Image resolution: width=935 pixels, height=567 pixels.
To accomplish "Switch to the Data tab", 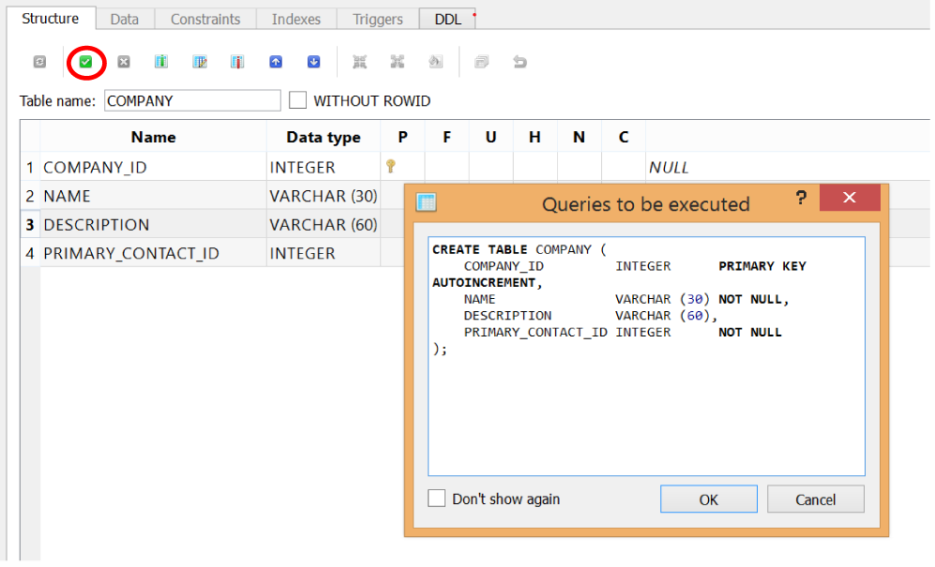I will [124, 19].
